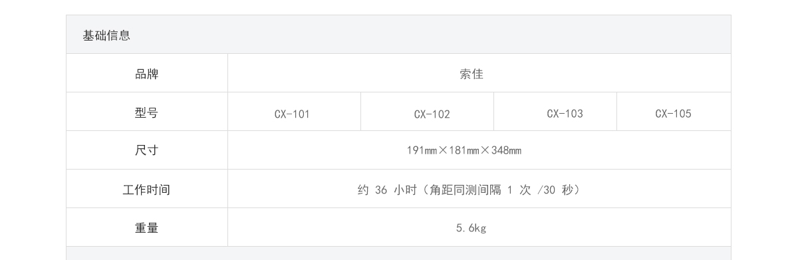Click the brand value 索佳
This screenshot has width=798, height=260.
click(471, 74)
